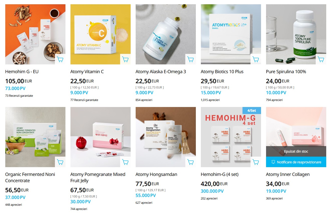Click Notificare de reaprovizionare button
Viewport: 333px width, 213px height.
tap(296, 162)
